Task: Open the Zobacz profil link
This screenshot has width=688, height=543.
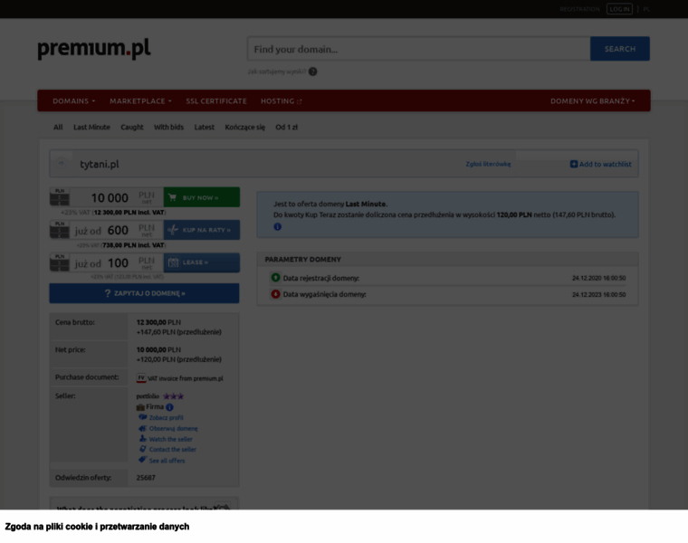Action: (167, 417)
